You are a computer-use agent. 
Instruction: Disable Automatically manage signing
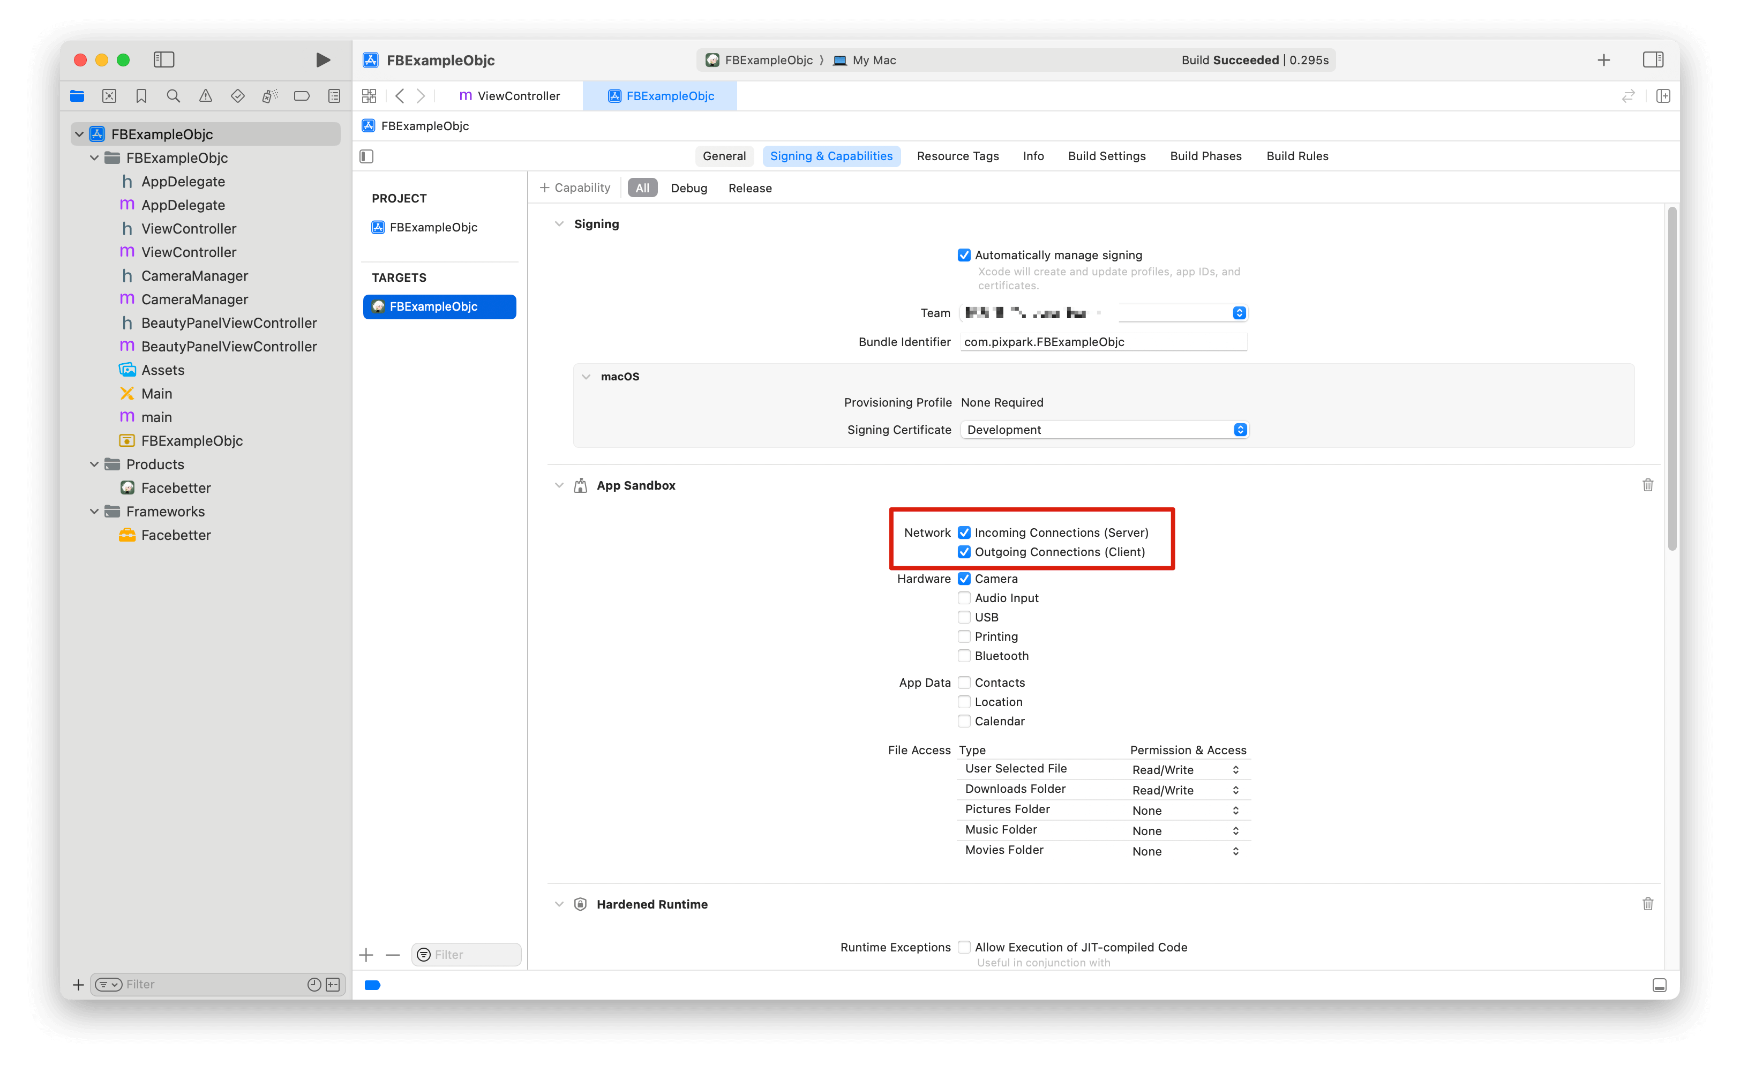tap(965, 254)
